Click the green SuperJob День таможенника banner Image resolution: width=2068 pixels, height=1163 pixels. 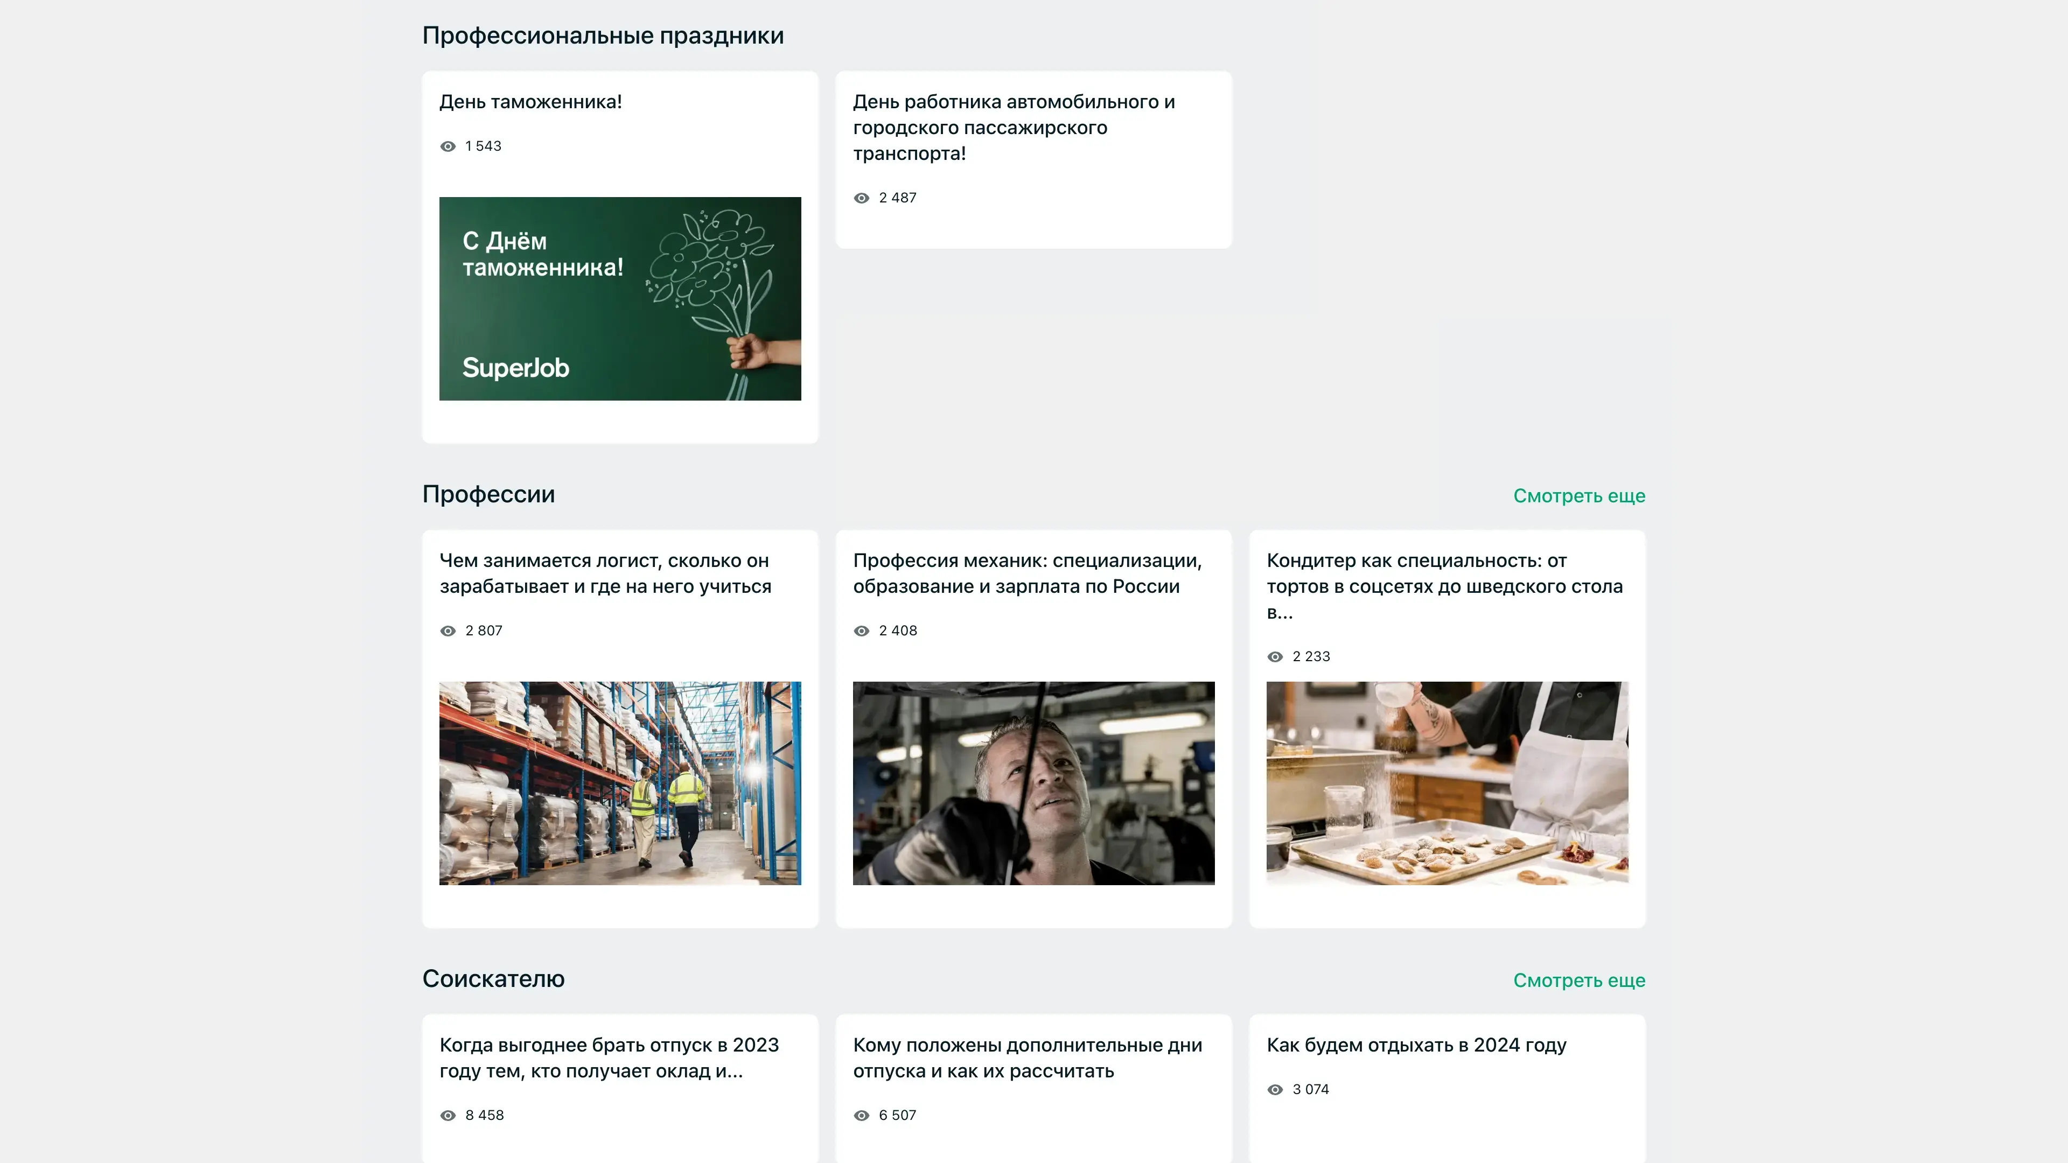point(620,299)
